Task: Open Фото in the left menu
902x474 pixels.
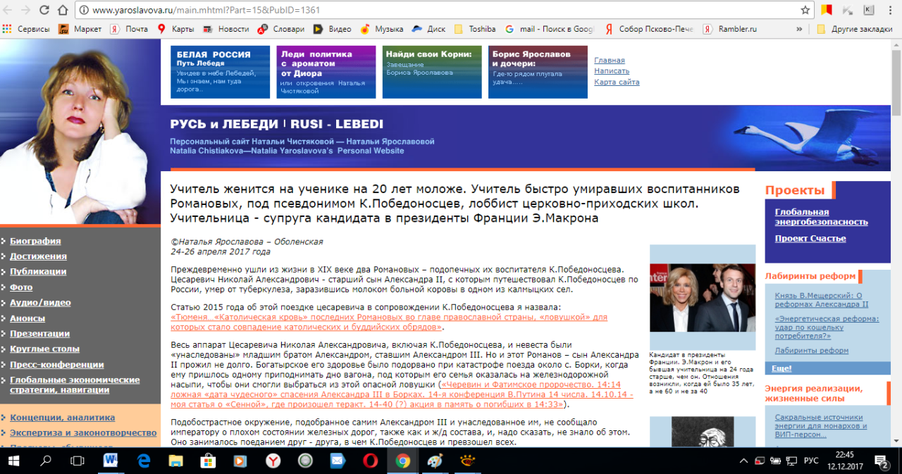Action: 21,287
